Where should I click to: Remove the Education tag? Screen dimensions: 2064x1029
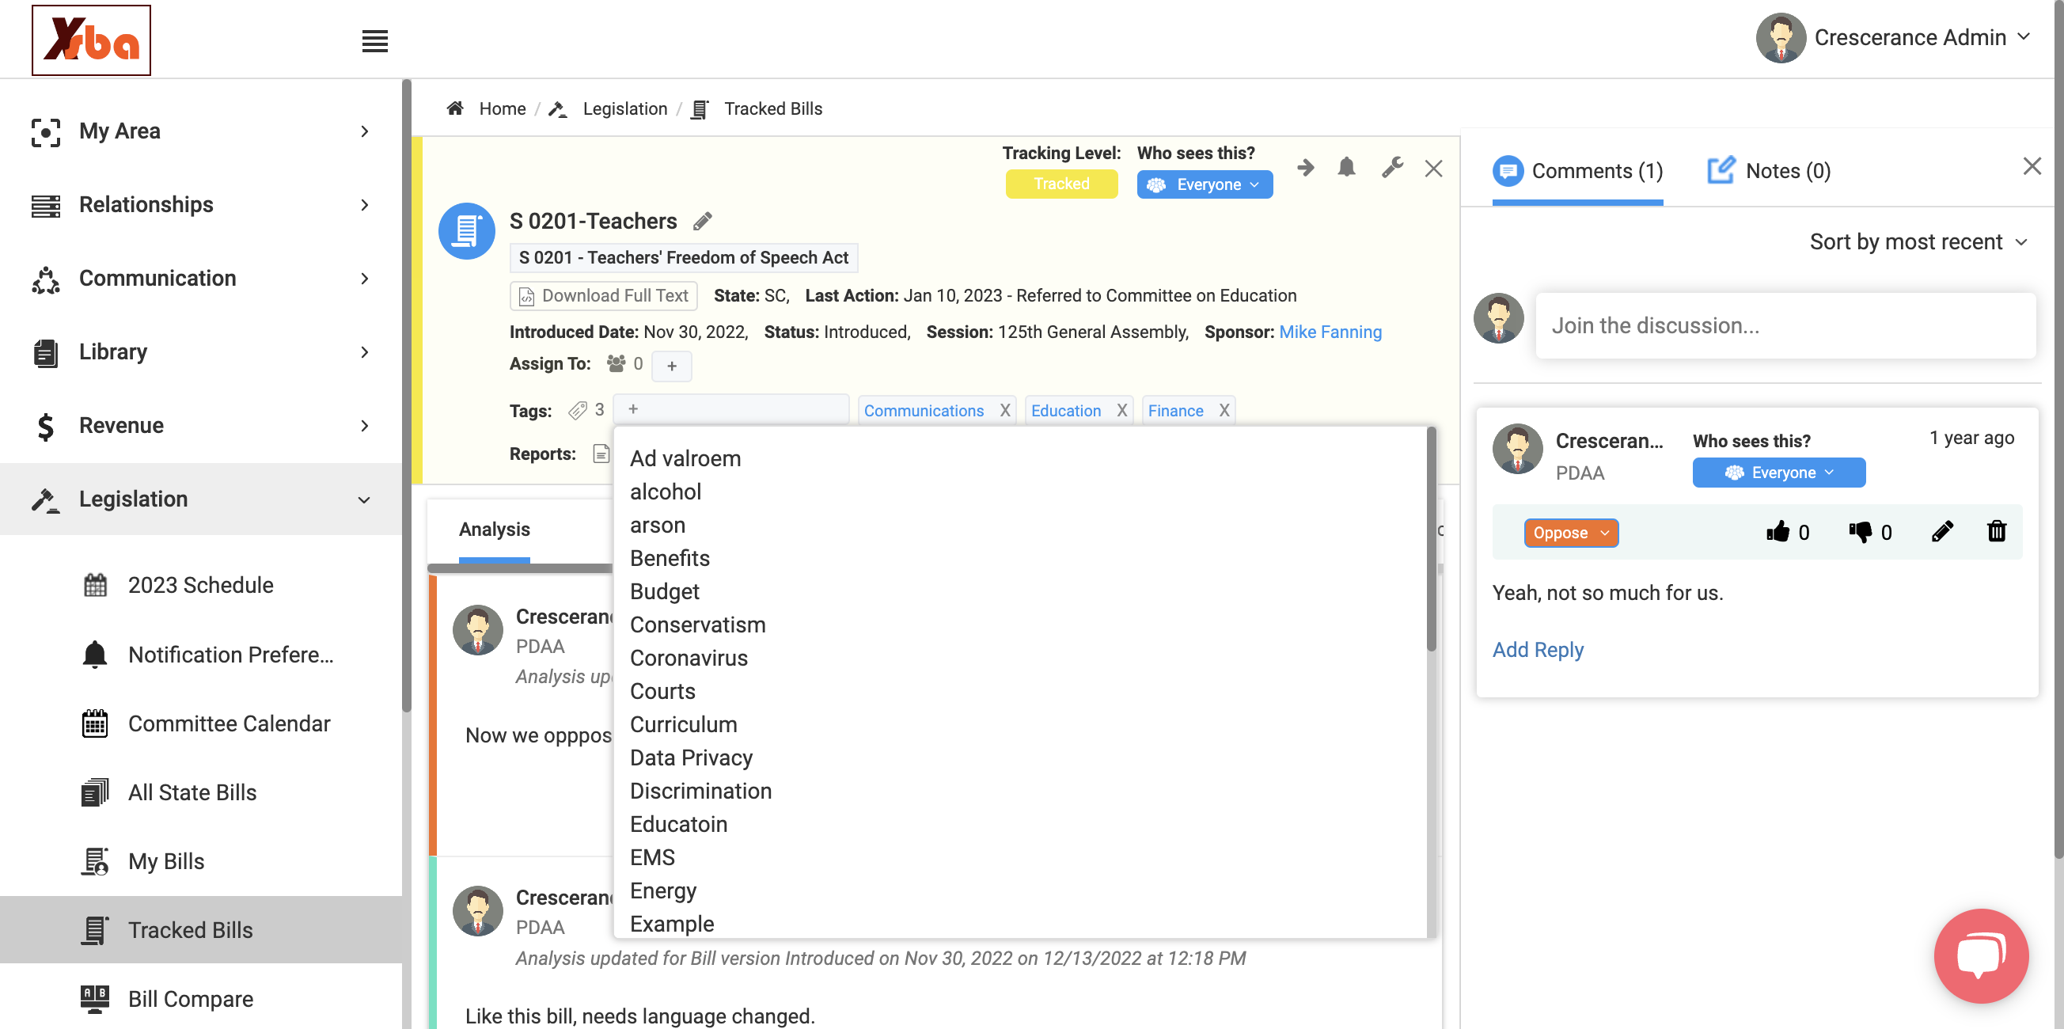click(x=1121, y=410)
